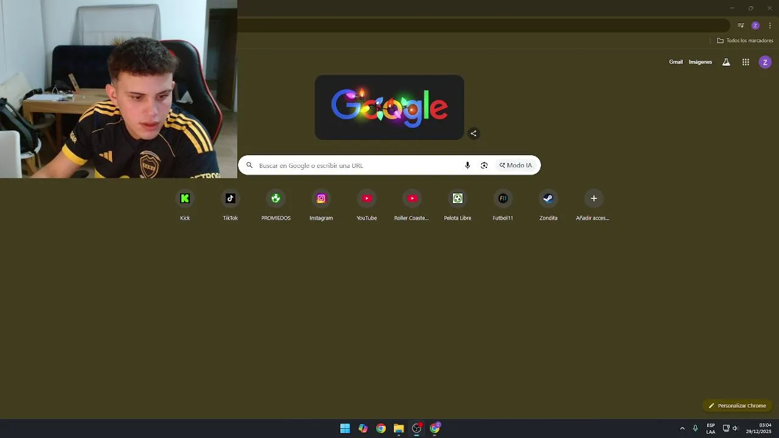
Task: Switch ESP LAA input language
Action: pyautogui.click(x=711, y=428)
